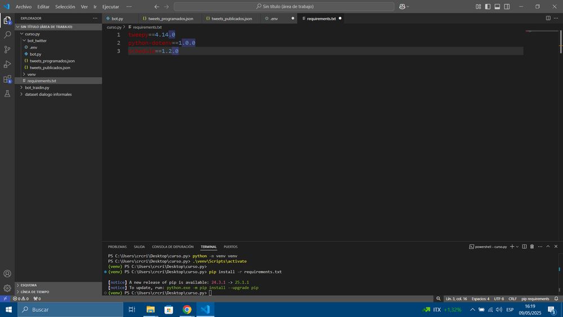Screen dimensions: 563x317
Task: Go back with the navigation arrow
Action: click(x=157, y=6)
